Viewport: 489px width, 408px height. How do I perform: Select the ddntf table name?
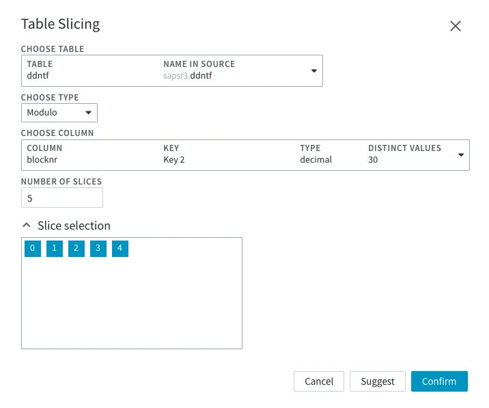pos(40,75)
